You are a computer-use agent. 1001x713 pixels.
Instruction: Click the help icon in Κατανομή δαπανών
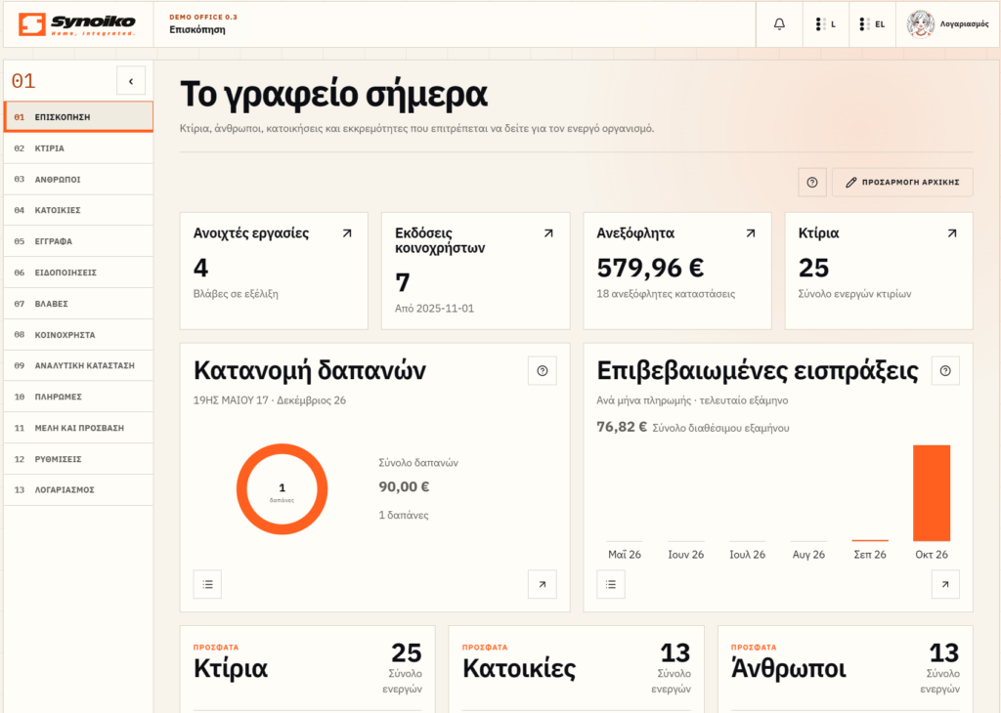pyautogui.click(x=542, y=370)
